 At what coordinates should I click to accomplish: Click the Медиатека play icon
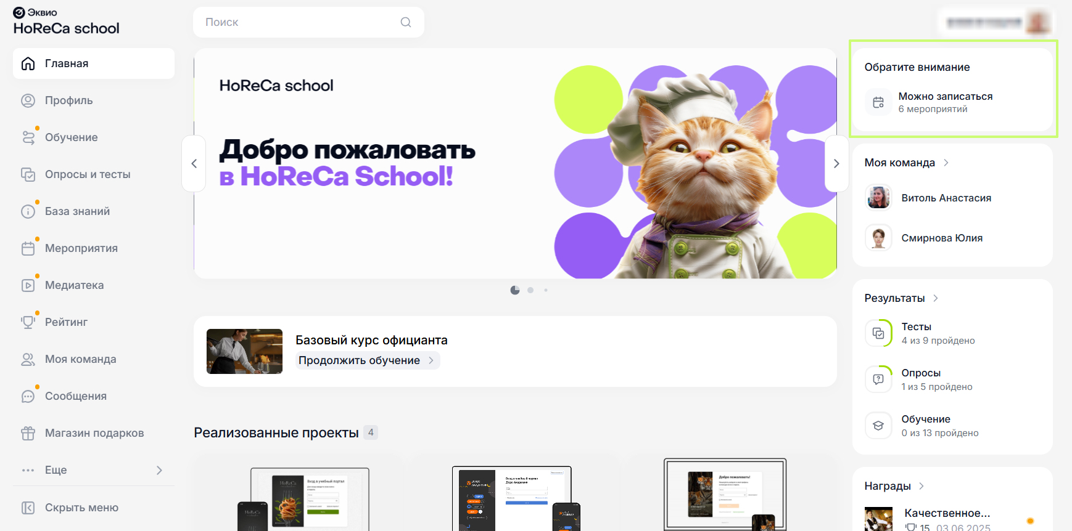(28, 285)
